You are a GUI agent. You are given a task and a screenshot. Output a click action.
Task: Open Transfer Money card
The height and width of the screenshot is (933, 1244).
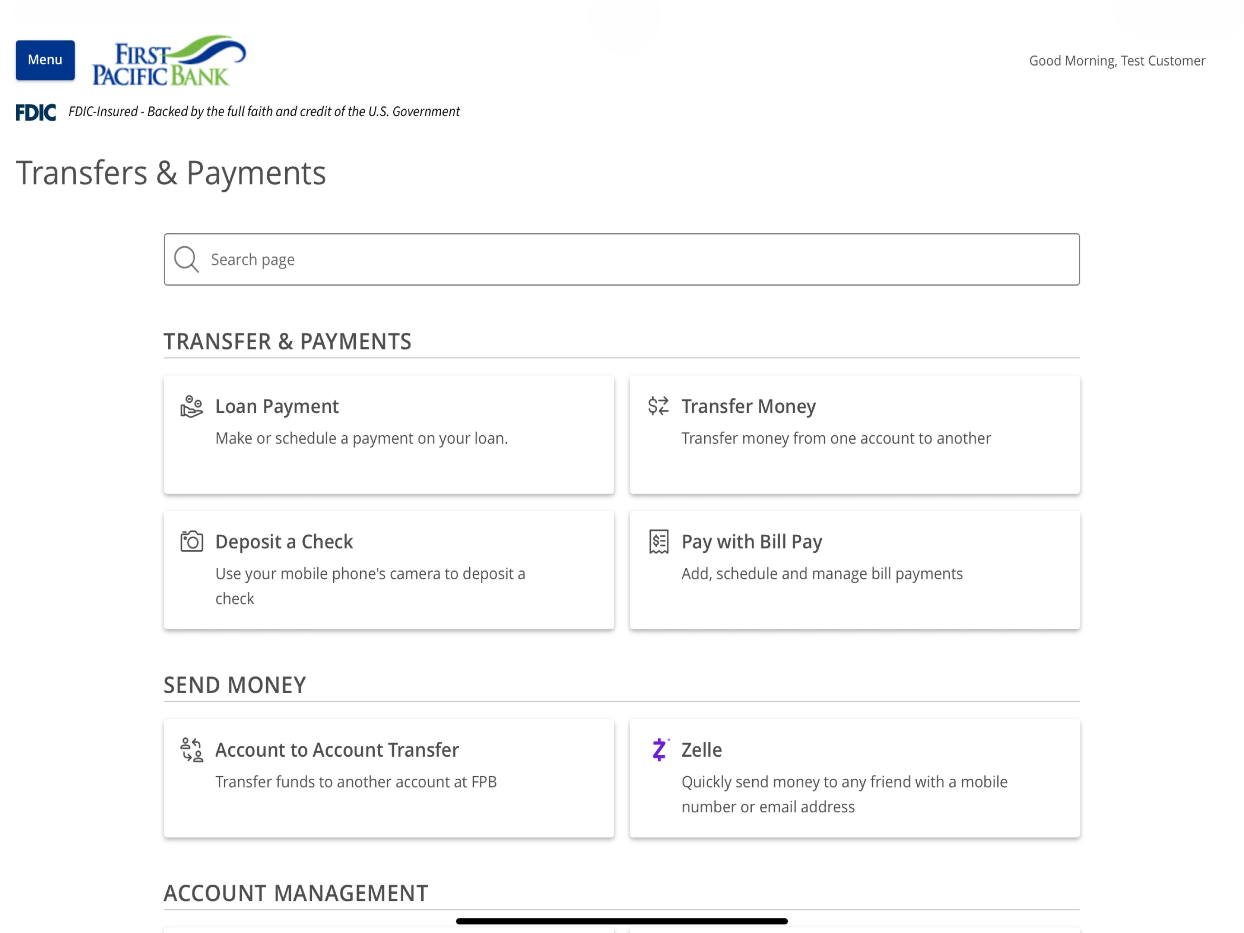pos(854,435)
